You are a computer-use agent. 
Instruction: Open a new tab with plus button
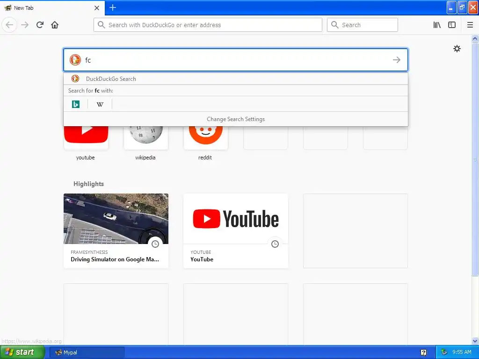coord(112,7)
